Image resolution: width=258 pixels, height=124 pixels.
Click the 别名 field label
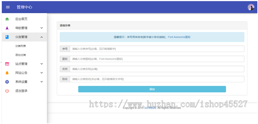coord(65,79)
